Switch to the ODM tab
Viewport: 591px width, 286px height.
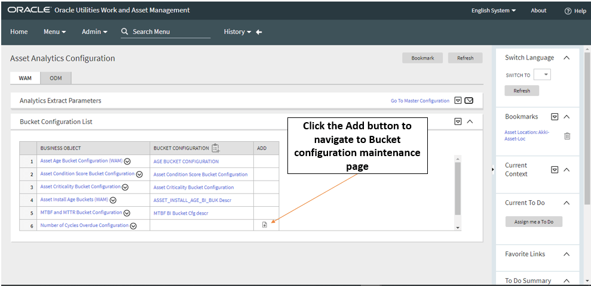(x=56, y=78)
